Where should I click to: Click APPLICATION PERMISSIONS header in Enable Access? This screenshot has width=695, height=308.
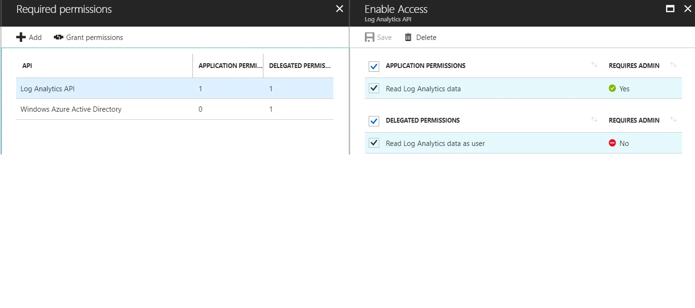point(426,66)
